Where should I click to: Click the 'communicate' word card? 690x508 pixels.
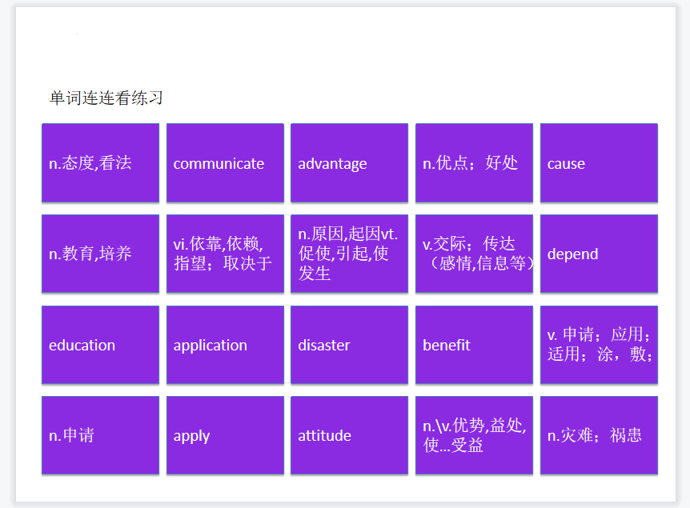225,163
